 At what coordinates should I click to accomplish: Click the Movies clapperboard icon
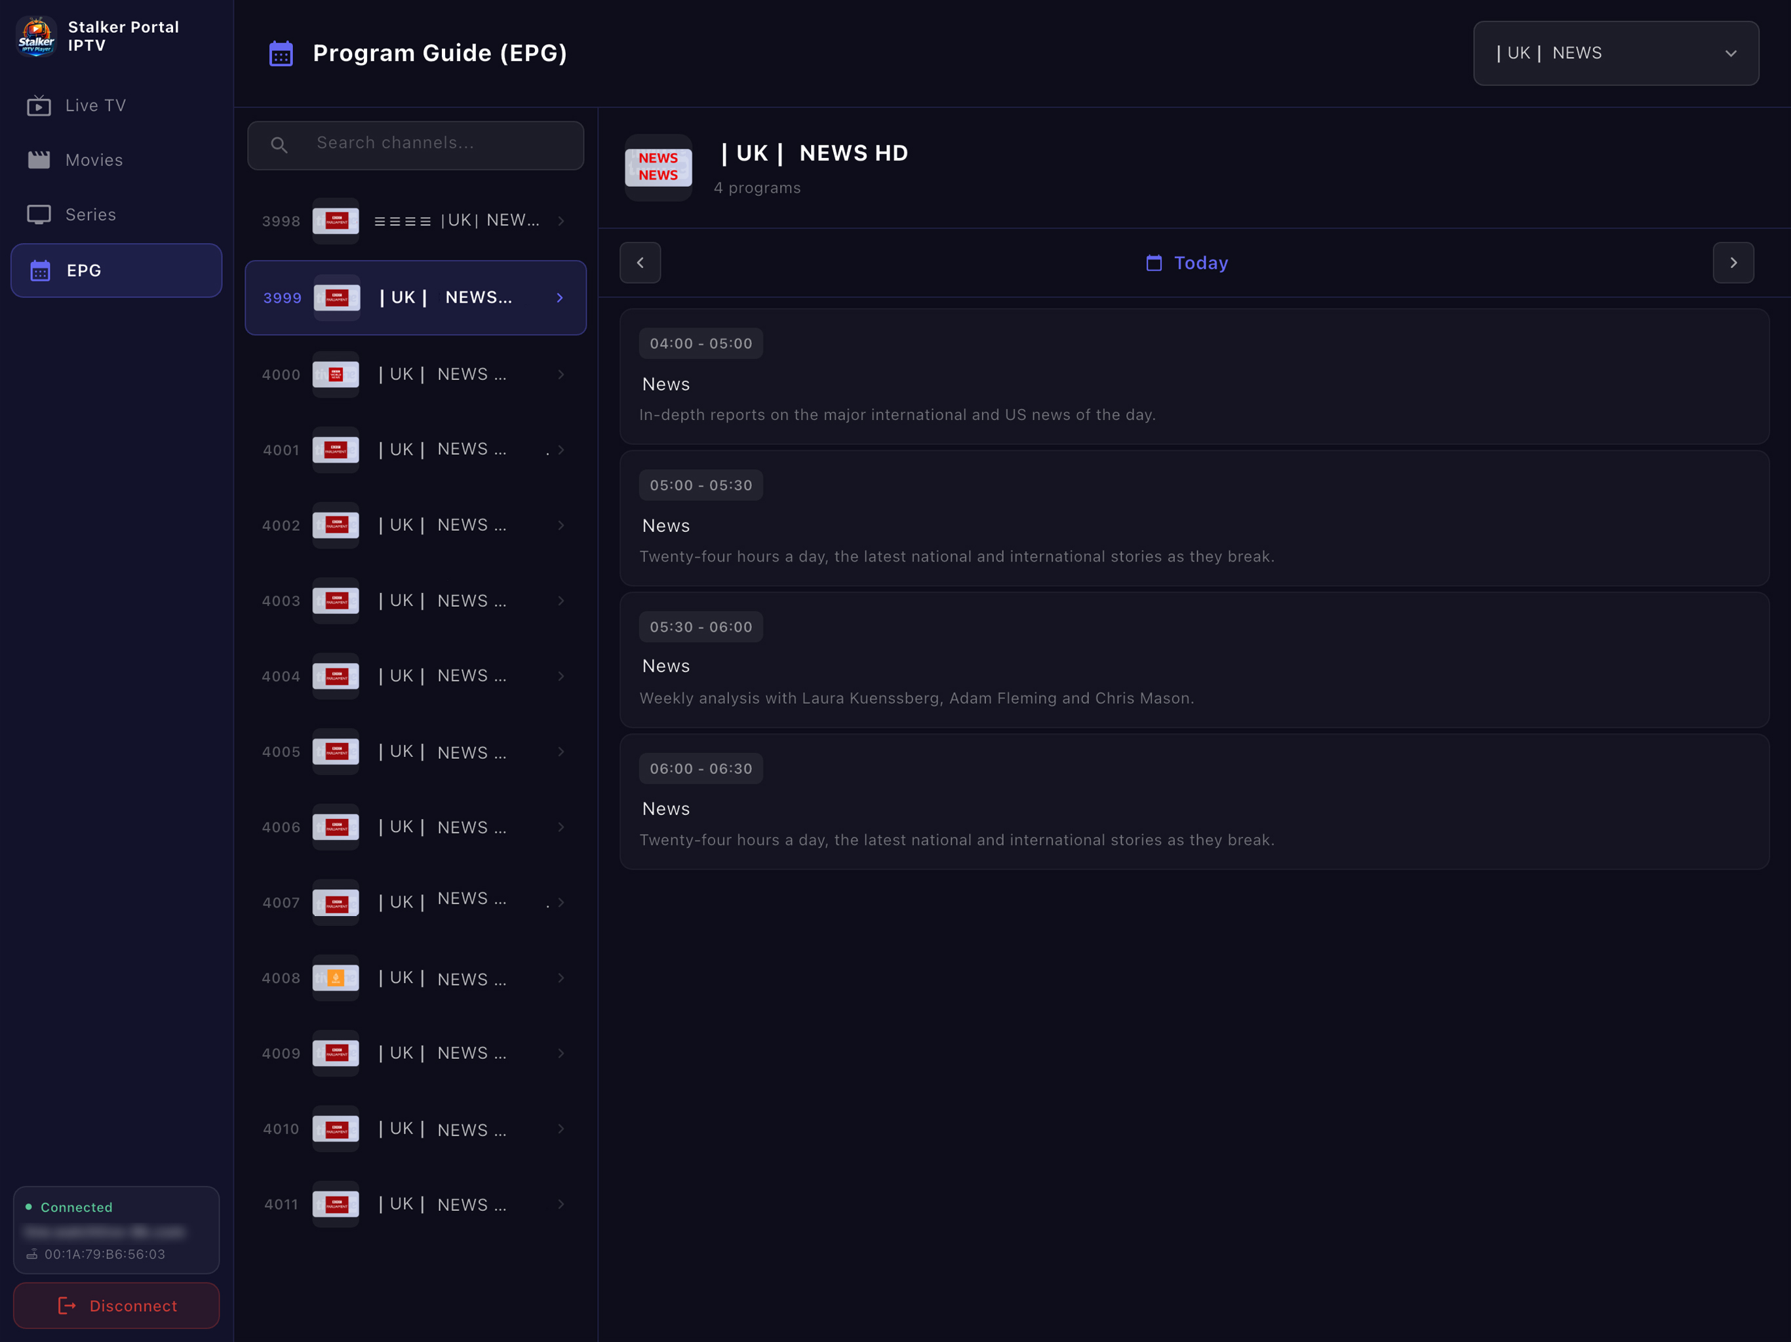39,159
